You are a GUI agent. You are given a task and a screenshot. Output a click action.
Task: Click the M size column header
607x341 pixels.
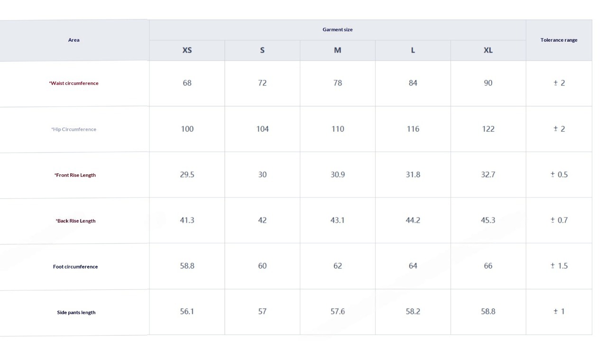pyautogui.click(x=338, y=50)
